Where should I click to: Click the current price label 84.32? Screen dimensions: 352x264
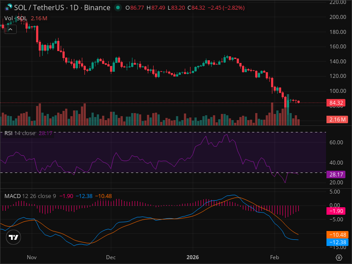tap(336, 103)
